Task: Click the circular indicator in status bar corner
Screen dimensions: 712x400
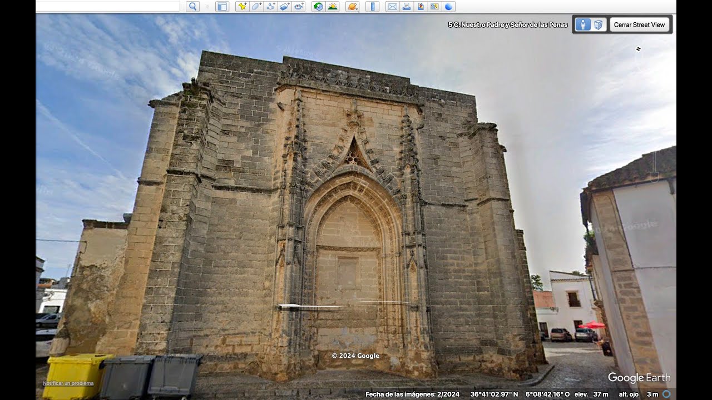Action: [666, 394]
